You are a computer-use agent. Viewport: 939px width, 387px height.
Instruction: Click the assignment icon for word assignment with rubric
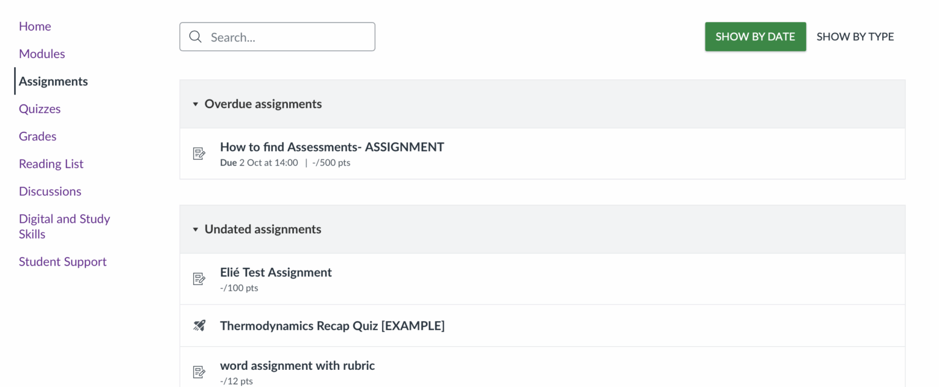199,371
